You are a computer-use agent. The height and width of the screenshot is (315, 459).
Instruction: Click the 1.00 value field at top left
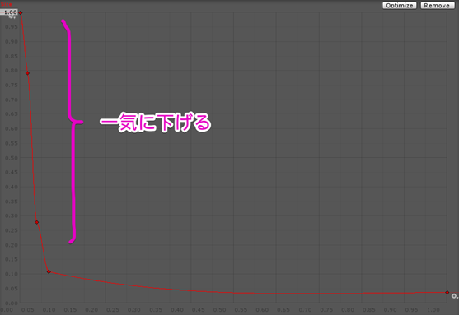(x=9, y=12)
